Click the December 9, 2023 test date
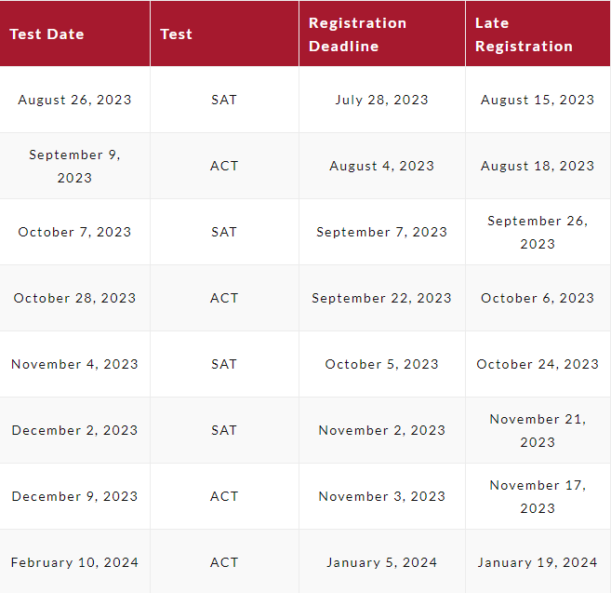 [74, 496]
